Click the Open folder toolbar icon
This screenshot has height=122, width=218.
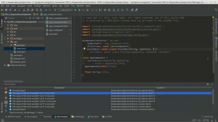pos(2,10)
